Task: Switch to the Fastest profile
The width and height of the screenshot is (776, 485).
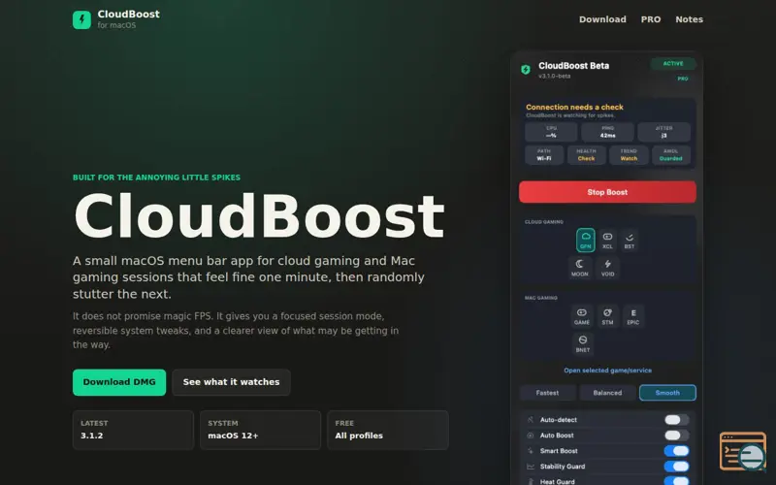Action: coord(547,393)
